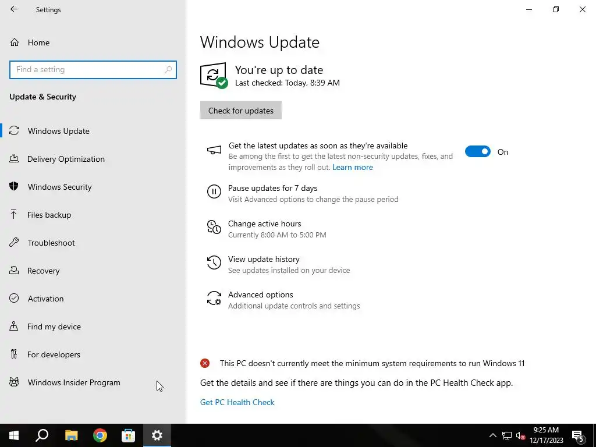Screen dimensions: 596x447
Task: Click the 'Update & Security' heading
Action: click(42, 97)
